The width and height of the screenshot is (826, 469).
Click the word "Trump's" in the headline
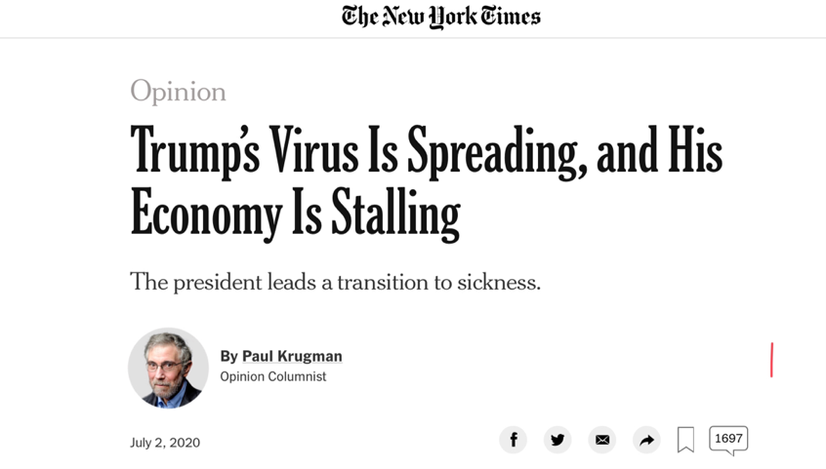click(x=195, y=151)
